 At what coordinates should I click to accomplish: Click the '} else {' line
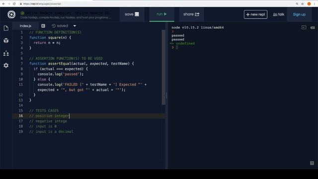(42, 80)
